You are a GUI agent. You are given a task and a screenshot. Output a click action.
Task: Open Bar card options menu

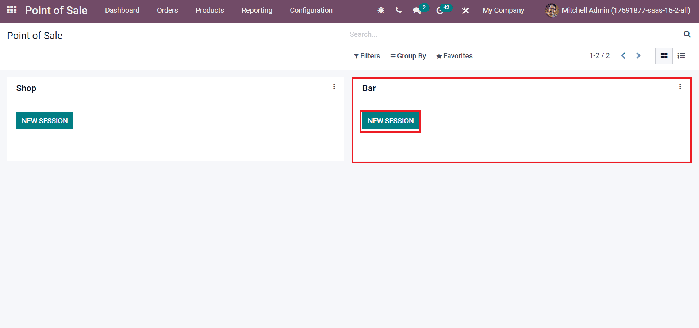[680, 86]
